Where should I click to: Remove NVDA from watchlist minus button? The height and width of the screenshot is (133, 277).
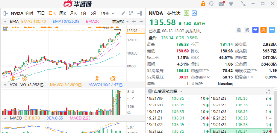272,30
